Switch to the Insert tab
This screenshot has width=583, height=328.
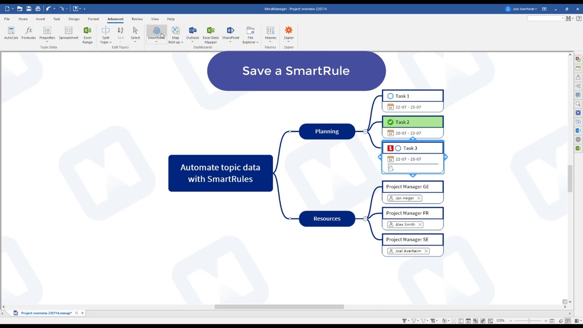(x=41, y=19)
